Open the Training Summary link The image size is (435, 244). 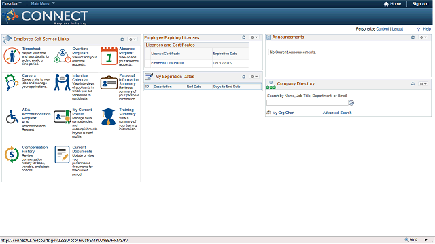click(127, 112)
